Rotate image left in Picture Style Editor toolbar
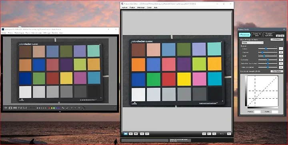This screenshot has height=145, width=288. coord(142,134)
